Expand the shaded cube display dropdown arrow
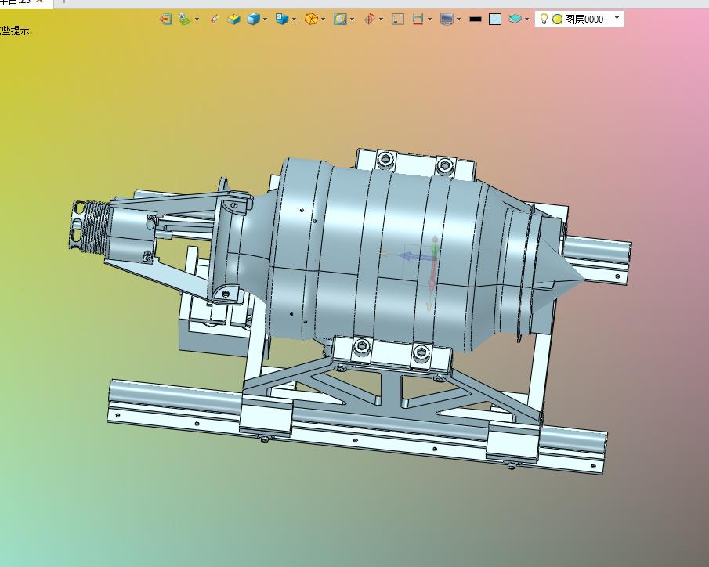Image resolution: width=709 pixels, height=567 pixels. 266,19
